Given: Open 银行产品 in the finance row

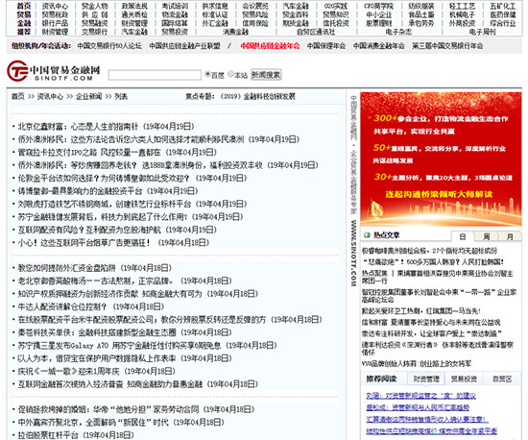Looking at the screenshot, I should (x=55, y=23).
